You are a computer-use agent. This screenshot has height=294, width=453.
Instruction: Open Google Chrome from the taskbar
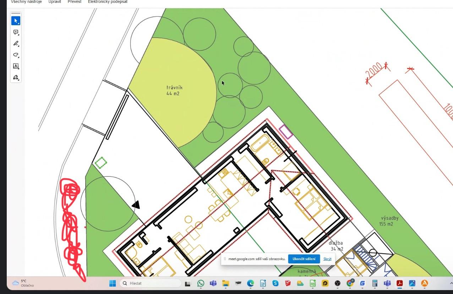(350, 283)
